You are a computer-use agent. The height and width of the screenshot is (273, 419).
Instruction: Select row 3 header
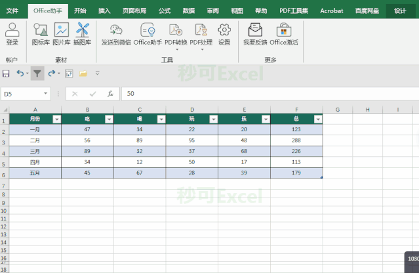4,140
